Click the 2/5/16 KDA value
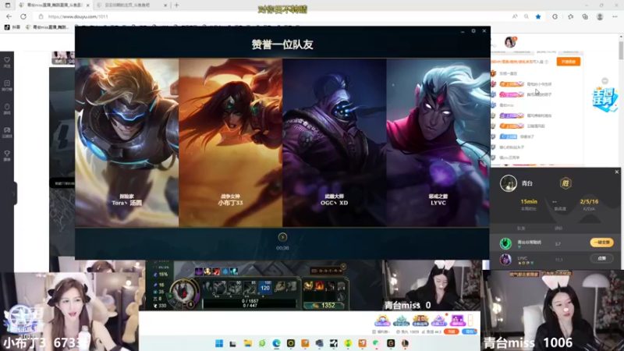 click(x=589, y=202)
